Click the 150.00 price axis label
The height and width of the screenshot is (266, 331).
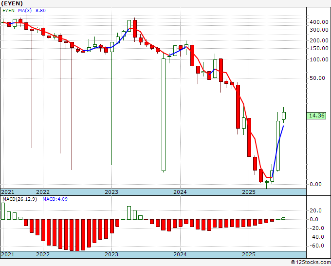coord(319,48)
